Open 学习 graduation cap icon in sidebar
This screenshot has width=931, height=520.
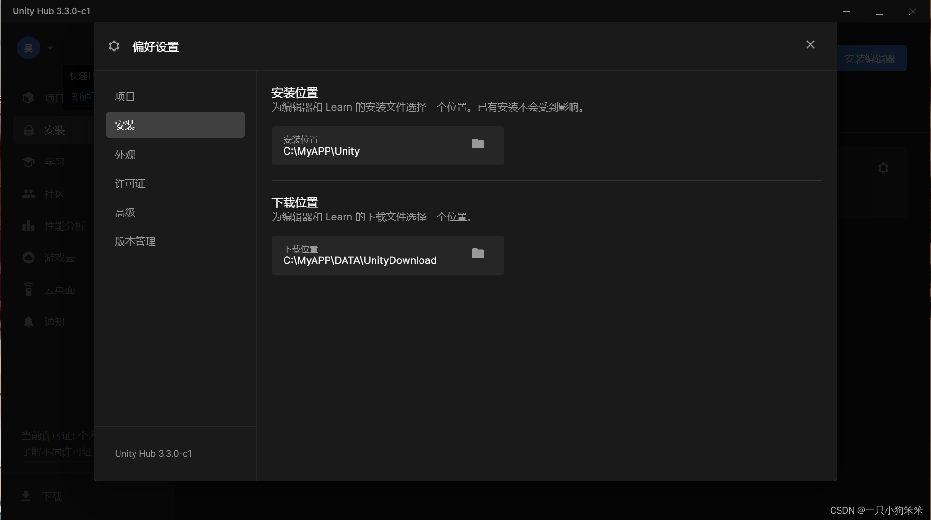click(x=29, y=162)
